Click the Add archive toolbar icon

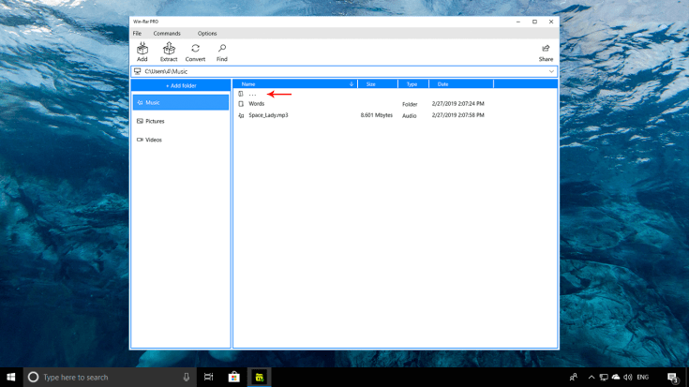[142, 51]
